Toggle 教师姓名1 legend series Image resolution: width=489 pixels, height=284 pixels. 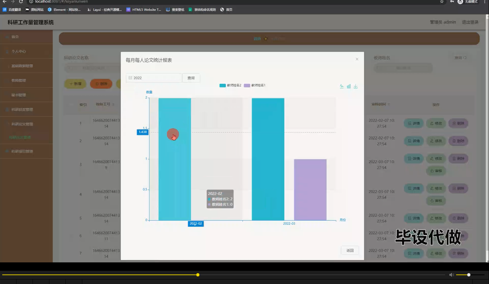coord(254,86)
